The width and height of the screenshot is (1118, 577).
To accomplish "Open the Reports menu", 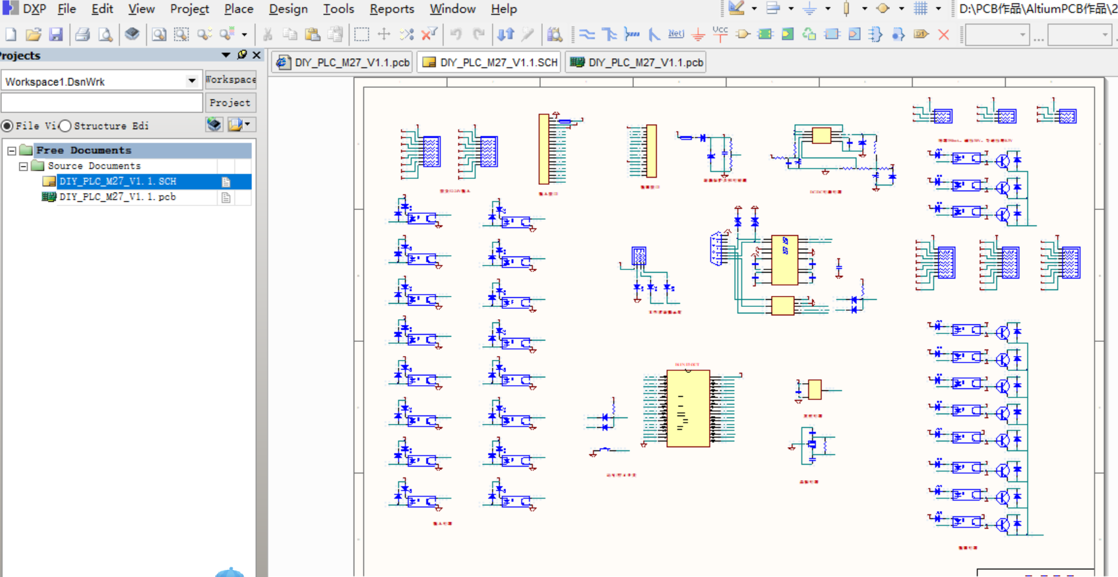I will point(392,9).
